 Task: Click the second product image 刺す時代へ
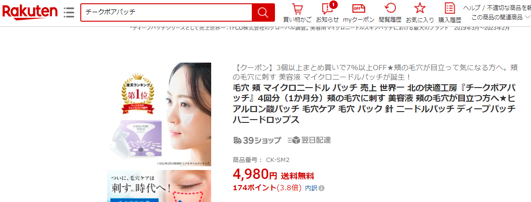pyautogui.click(x=159, y=186)
